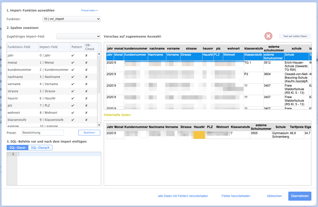Click the DB-Check cross for monat row
Image resolution: width=318 pixels, height=207 pixels.
click(x=86, y=63)
